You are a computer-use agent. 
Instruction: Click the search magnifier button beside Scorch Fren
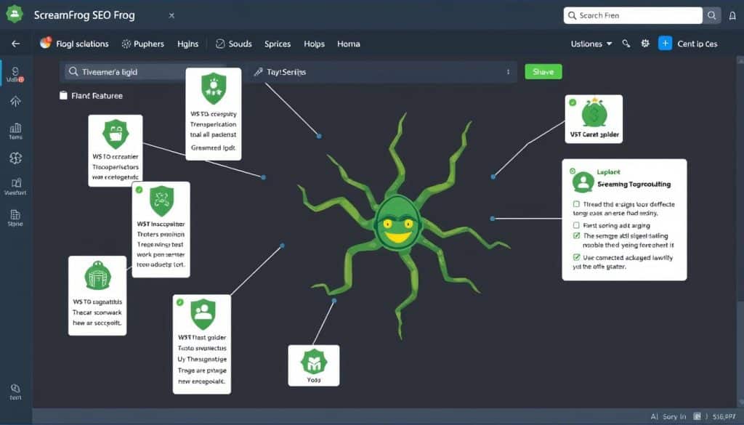pyautogui.click(x=712, y=16)
